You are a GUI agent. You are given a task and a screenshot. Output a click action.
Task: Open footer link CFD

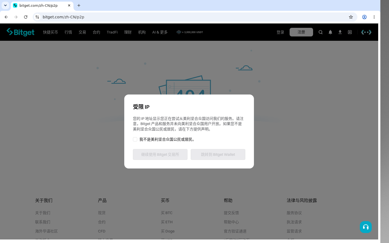(102, 231)
